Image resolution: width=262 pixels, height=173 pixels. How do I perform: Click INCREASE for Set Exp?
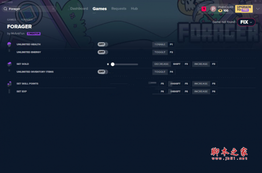[201, 92]
